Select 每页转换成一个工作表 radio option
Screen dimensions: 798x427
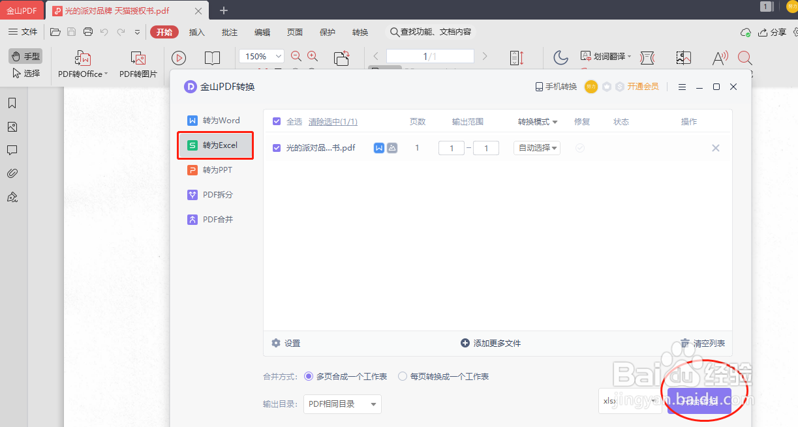tap(403, 376)
